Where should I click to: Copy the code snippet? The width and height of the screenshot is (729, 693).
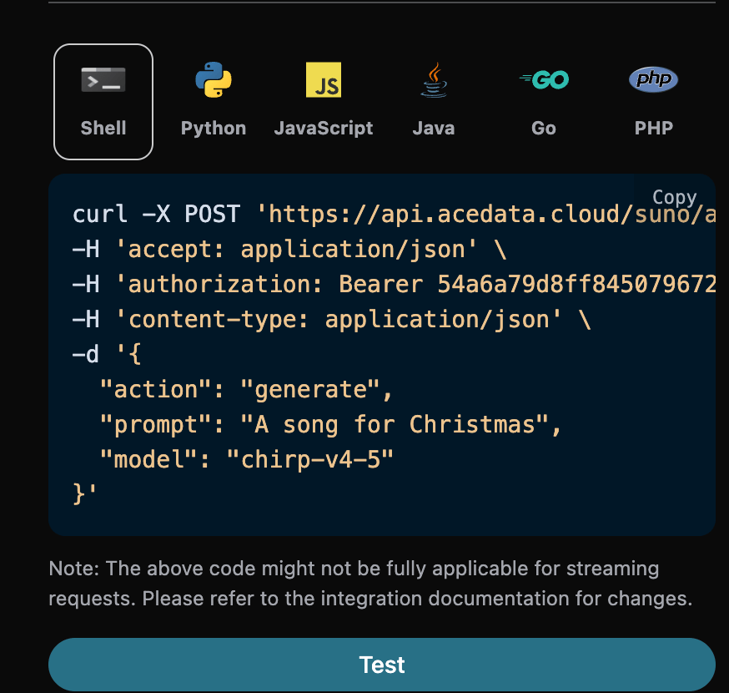click(x=674, y=197)
